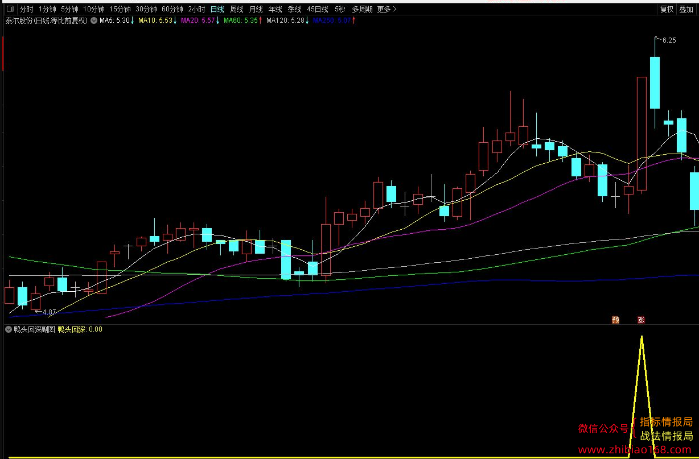The width and height of the screenshot is (699, 459).
Task: Click the 叠加 overlay button
Action: coord(686,9)
